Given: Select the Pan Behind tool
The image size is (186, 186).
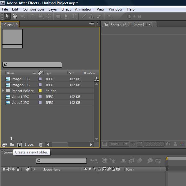Looking at the screenshot, I should (48, 16).
